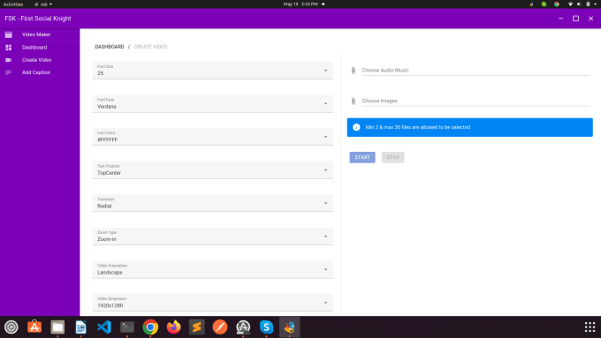Show applications grid in the dock

[590, 327]
